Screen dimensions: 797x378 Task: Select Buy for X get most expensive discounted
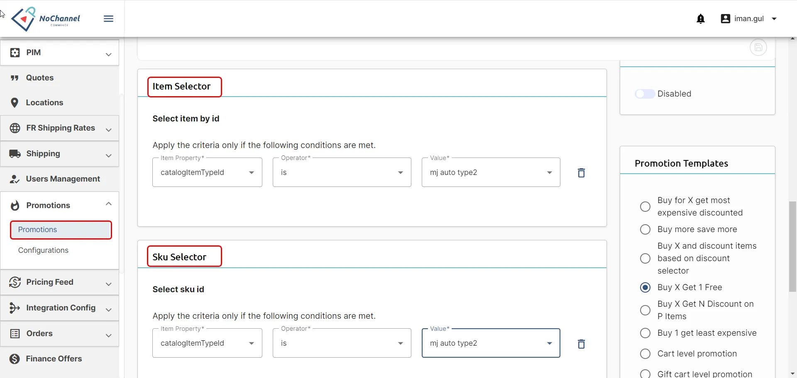pyautogui.click(x=645, y=206)
